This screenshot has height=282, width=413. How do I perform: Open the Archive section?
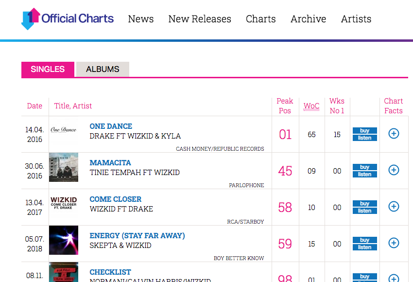(309, 19)
